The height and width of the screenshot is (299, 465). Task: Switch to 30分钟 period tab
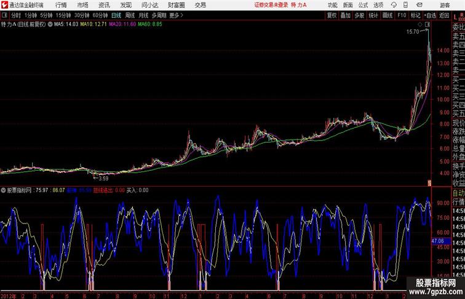pyautogui.click(x=82, y=15)
